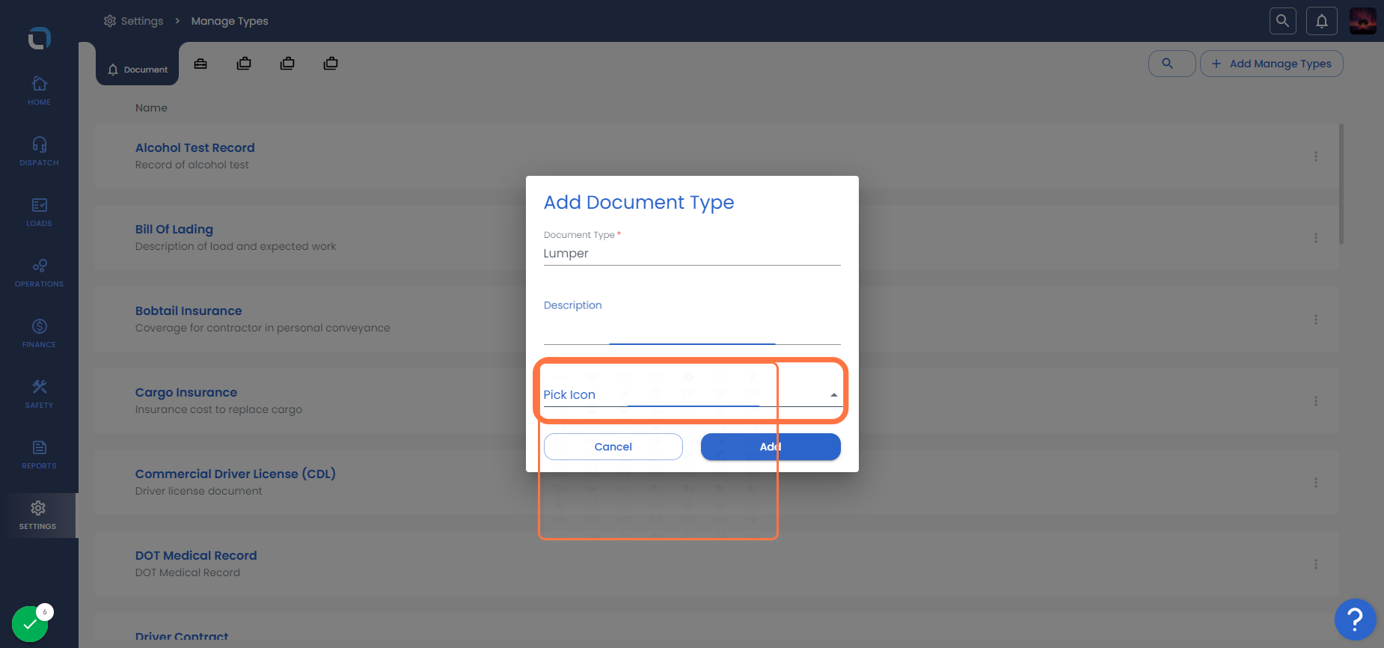The height and width of the screenshot is (648, 1384).
Task: Click 'Alcohol Test Record' row title
Action: (195, 148)
